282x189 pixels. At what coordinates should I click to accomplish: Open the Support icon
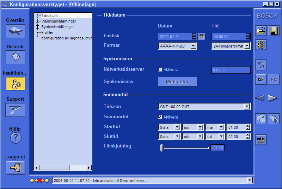tap(15, 110)
